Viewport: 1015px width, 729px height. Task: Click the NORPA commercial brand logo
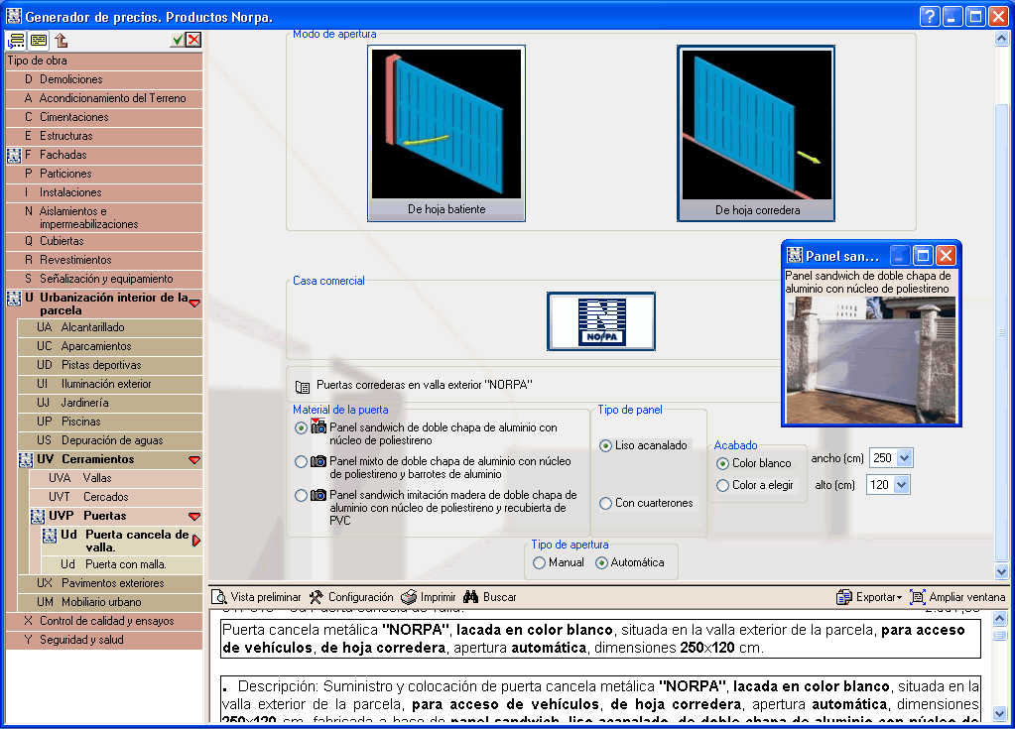coord(601,321)
